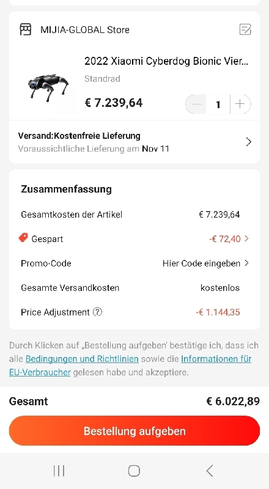Expand shipping options chevron
Viewport: 269px width, 489px height.
[248, 142]
